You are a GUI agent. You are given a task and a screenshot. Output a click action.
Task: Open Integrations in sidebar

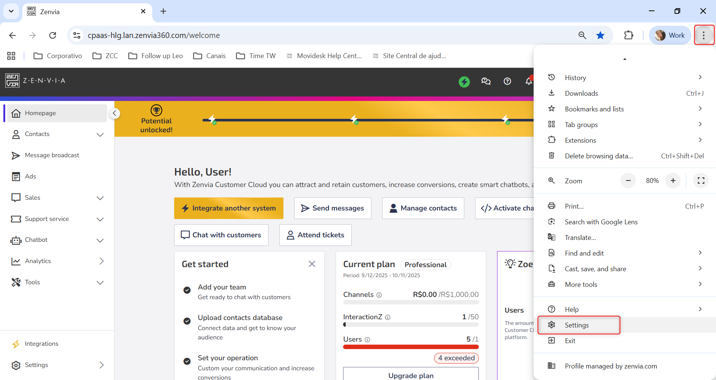click(x=57, y=344)
